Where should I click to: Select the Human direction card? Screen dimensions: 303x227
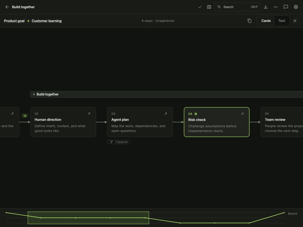63,122
